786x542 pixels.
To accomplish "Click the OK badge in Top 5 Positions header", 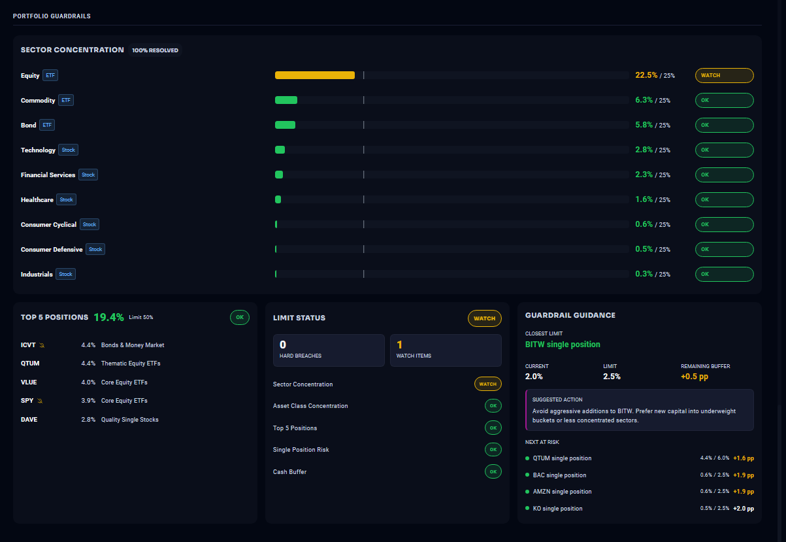I will click(x=240, y=317).
